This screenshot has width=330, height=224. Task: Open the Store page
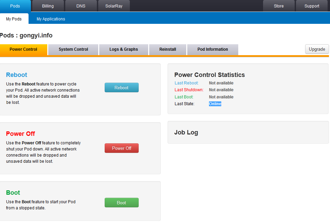(x=279, y=6)
